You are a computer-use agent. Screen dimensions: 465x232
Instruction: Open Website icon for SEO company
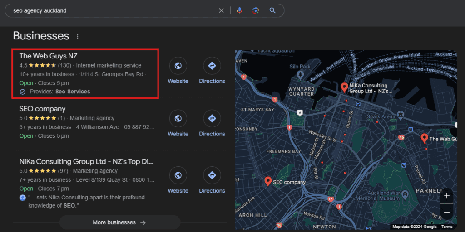178,118
